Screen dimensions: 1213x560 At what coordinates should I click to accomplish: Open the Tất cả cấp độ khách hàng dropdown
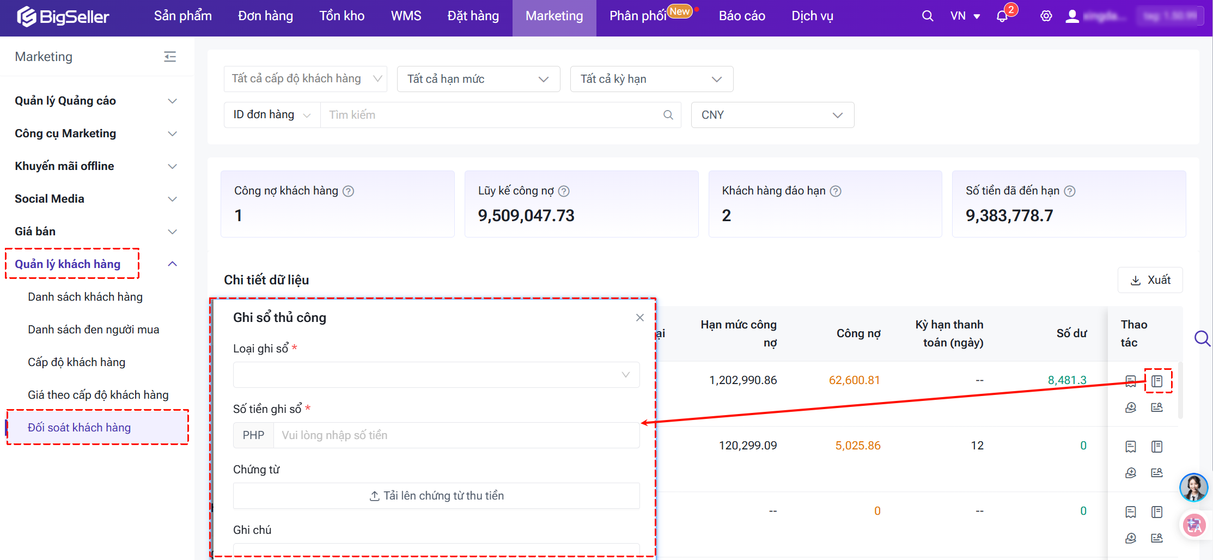(305, 79)
